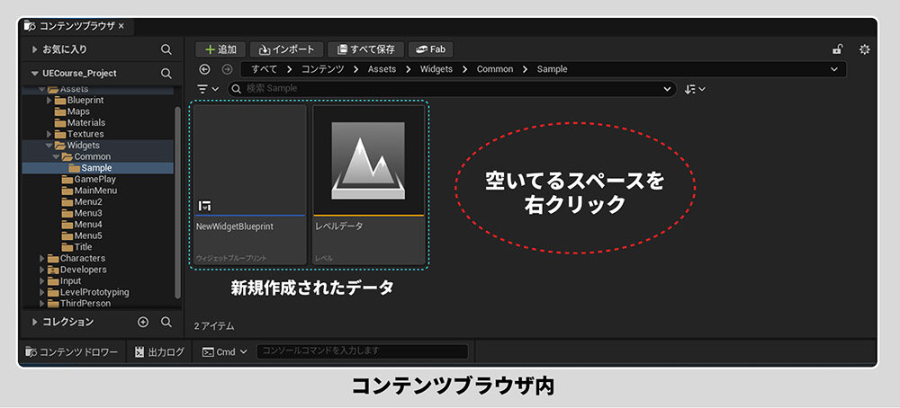Click the settings gear icon
Image resolution: width=900 pixels, height=408 pixels.
pyautogui.click(x=865, y=49)
